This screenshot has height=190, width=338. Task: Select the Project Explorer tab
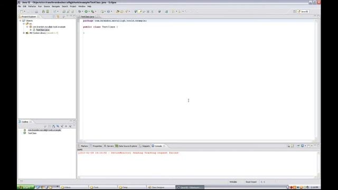coord(29,16)
